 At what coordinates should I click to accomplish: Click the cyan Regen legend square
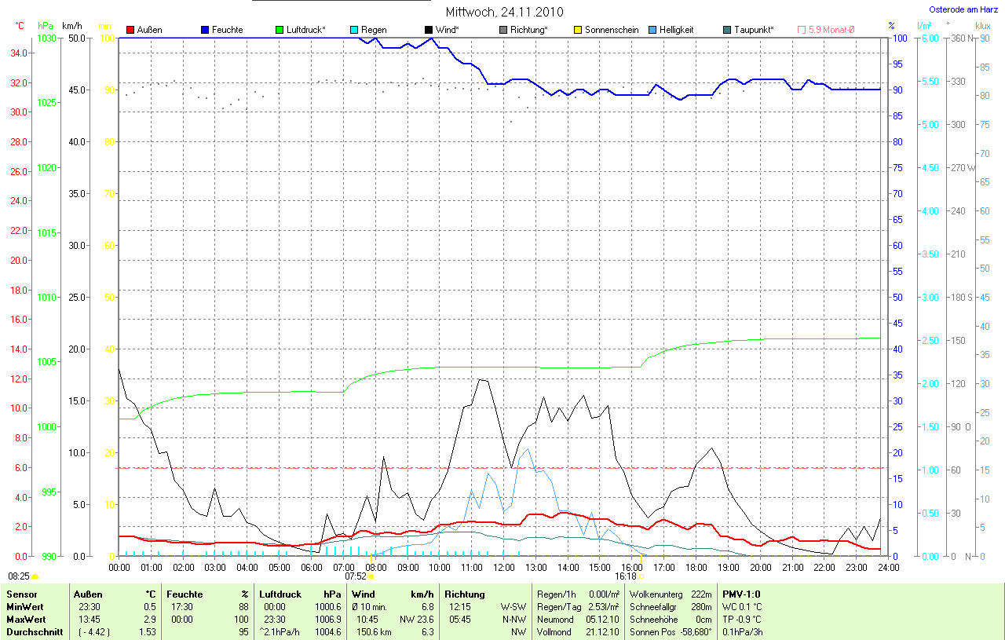pyautogui.click(x=354, y=30)
